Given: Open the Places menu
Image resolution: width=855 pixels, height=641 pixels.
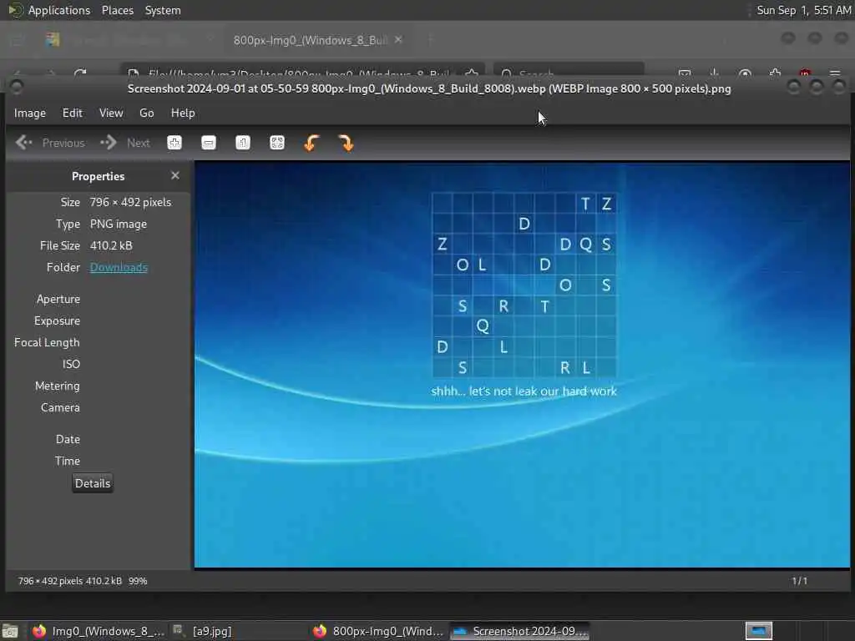Looking at the screenshot, I should (x=117, y=10).
